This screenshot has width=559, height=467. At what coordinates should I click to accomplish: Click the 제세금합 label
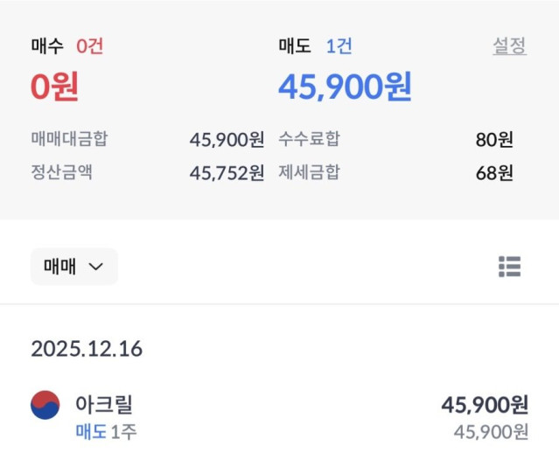click(x=309, y=171)
